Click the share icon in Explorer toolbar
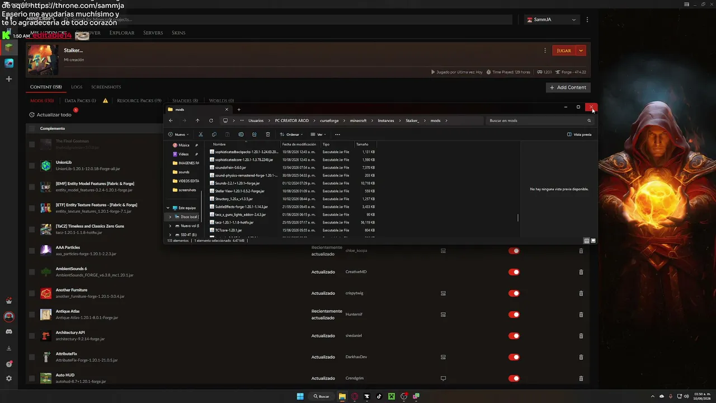Screen dimensions: 716x403 point(254,134)
